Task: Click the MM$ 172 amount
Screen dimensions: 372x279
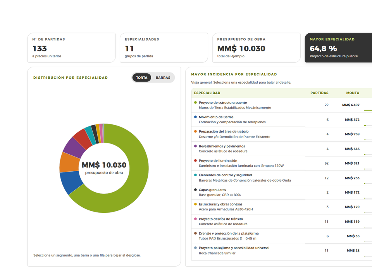Action: 352,193
